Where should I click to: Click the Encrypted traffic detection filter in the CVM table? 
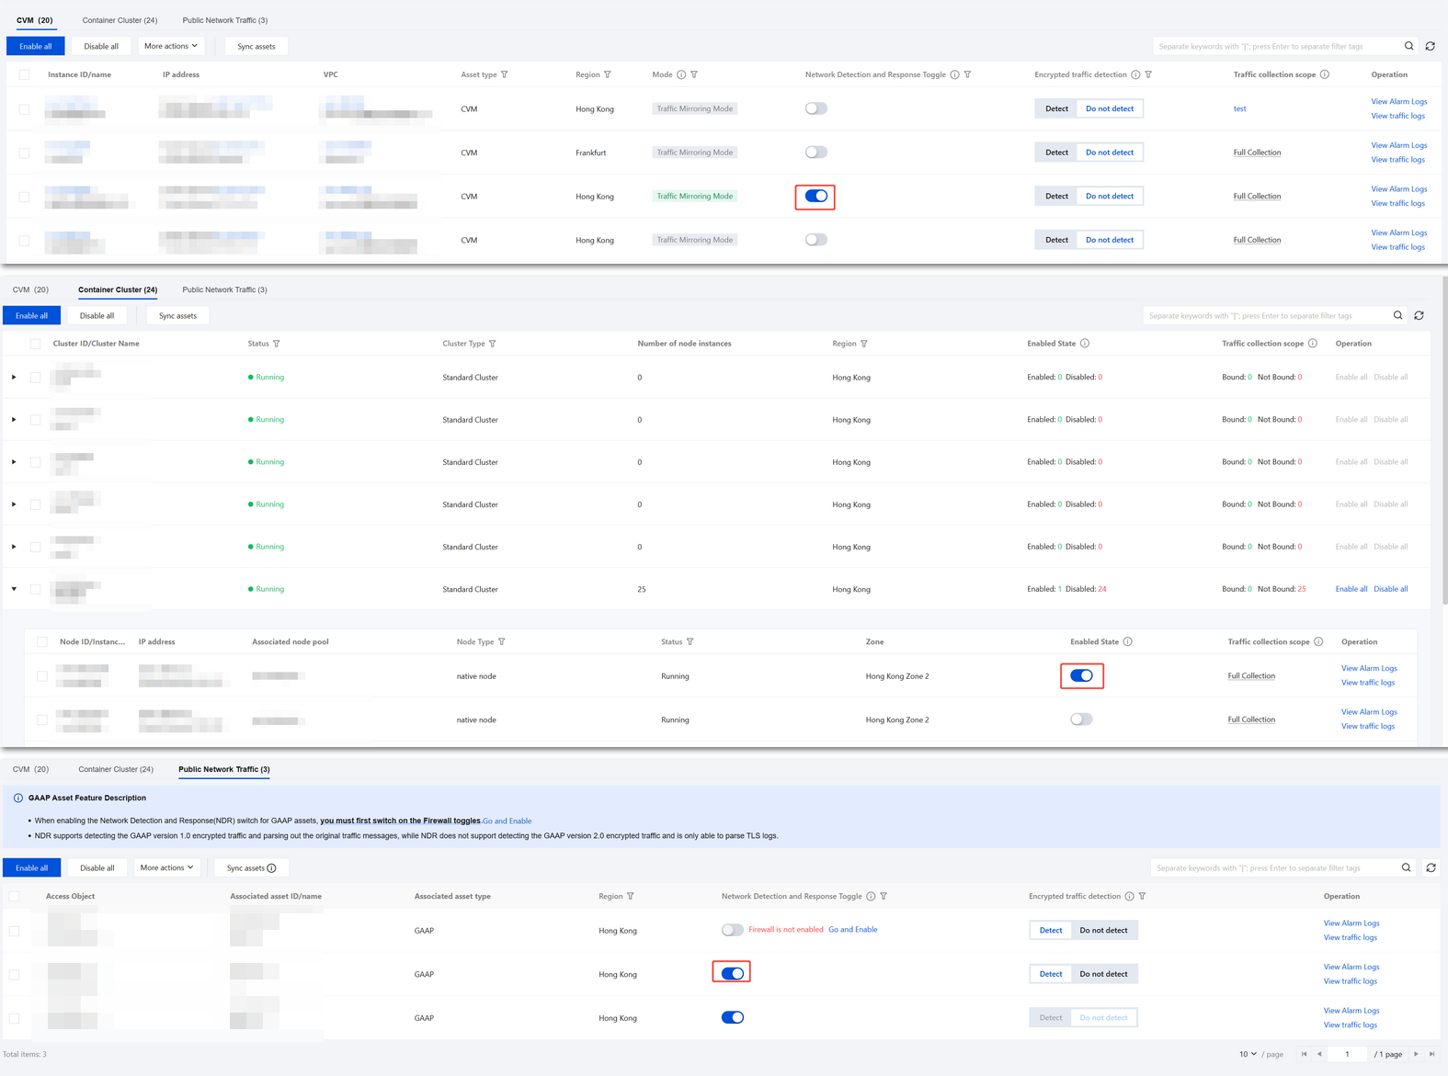(1148, 75)
